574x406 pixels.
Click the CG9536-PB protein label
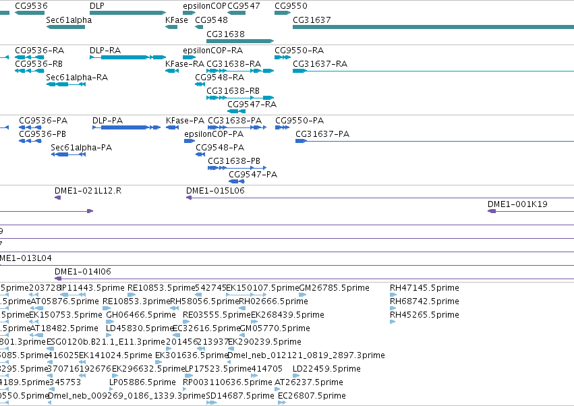tap(42, 134)
